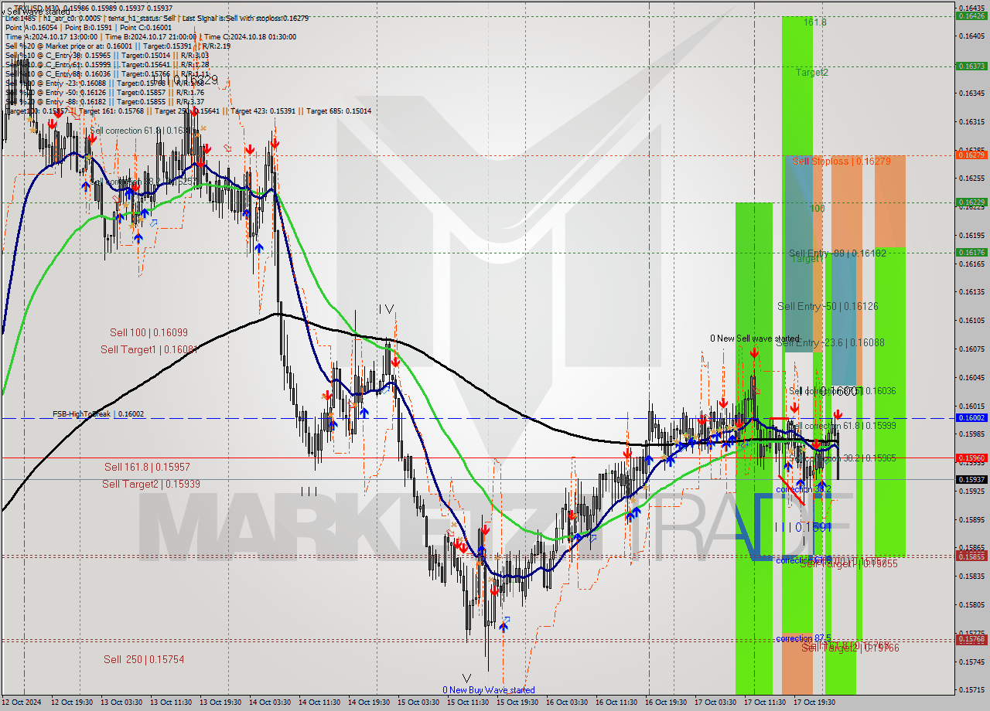Click the 'Sell correction 61.8 | 0.15999' label
This screenshot has height=711, width=990.
(x=841, y=426)
